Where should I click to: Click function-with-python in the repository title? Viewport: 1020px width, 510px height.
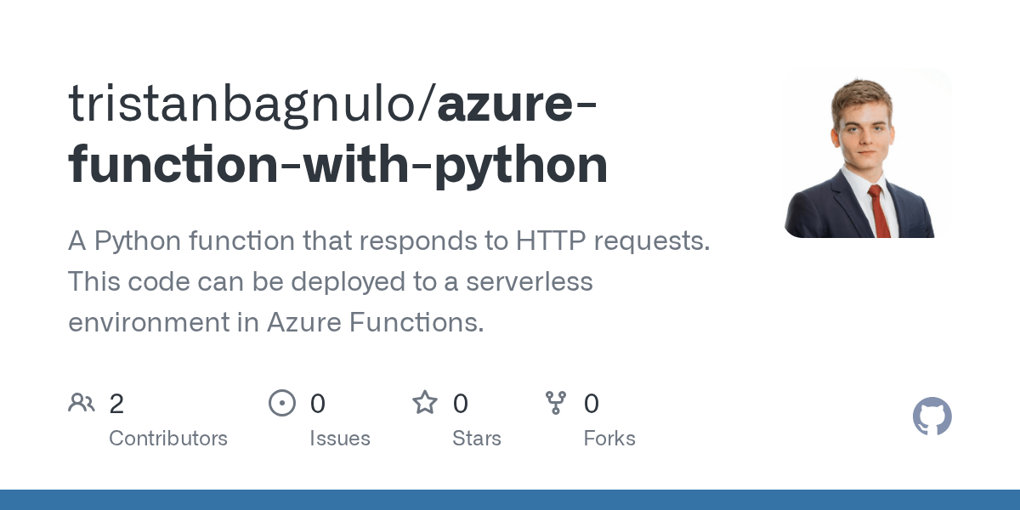click(338, 167)
